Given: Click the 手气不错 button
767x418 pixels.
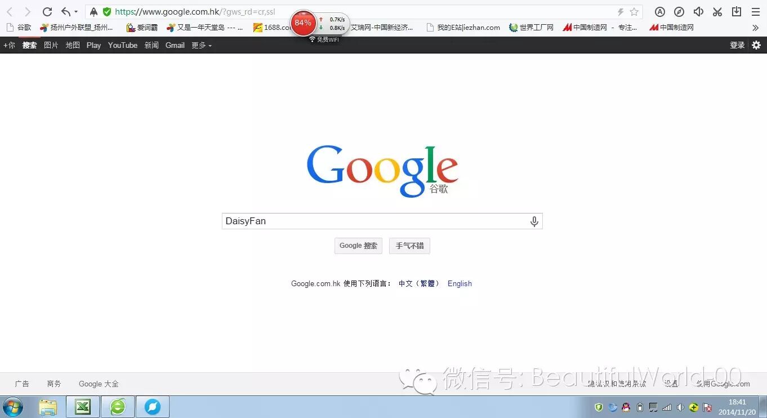Looking at the screenshot, I should (409, 246).
